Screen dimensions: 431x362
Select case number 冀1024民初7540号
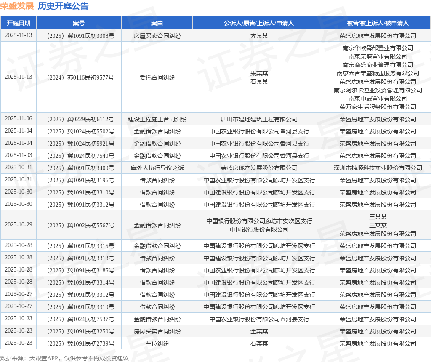point(80,156)
